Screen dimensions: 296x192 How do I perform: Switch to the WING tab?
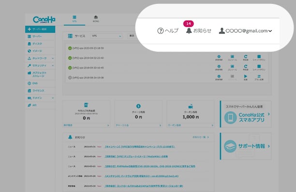pyautogui.click(x=96, y=19)
